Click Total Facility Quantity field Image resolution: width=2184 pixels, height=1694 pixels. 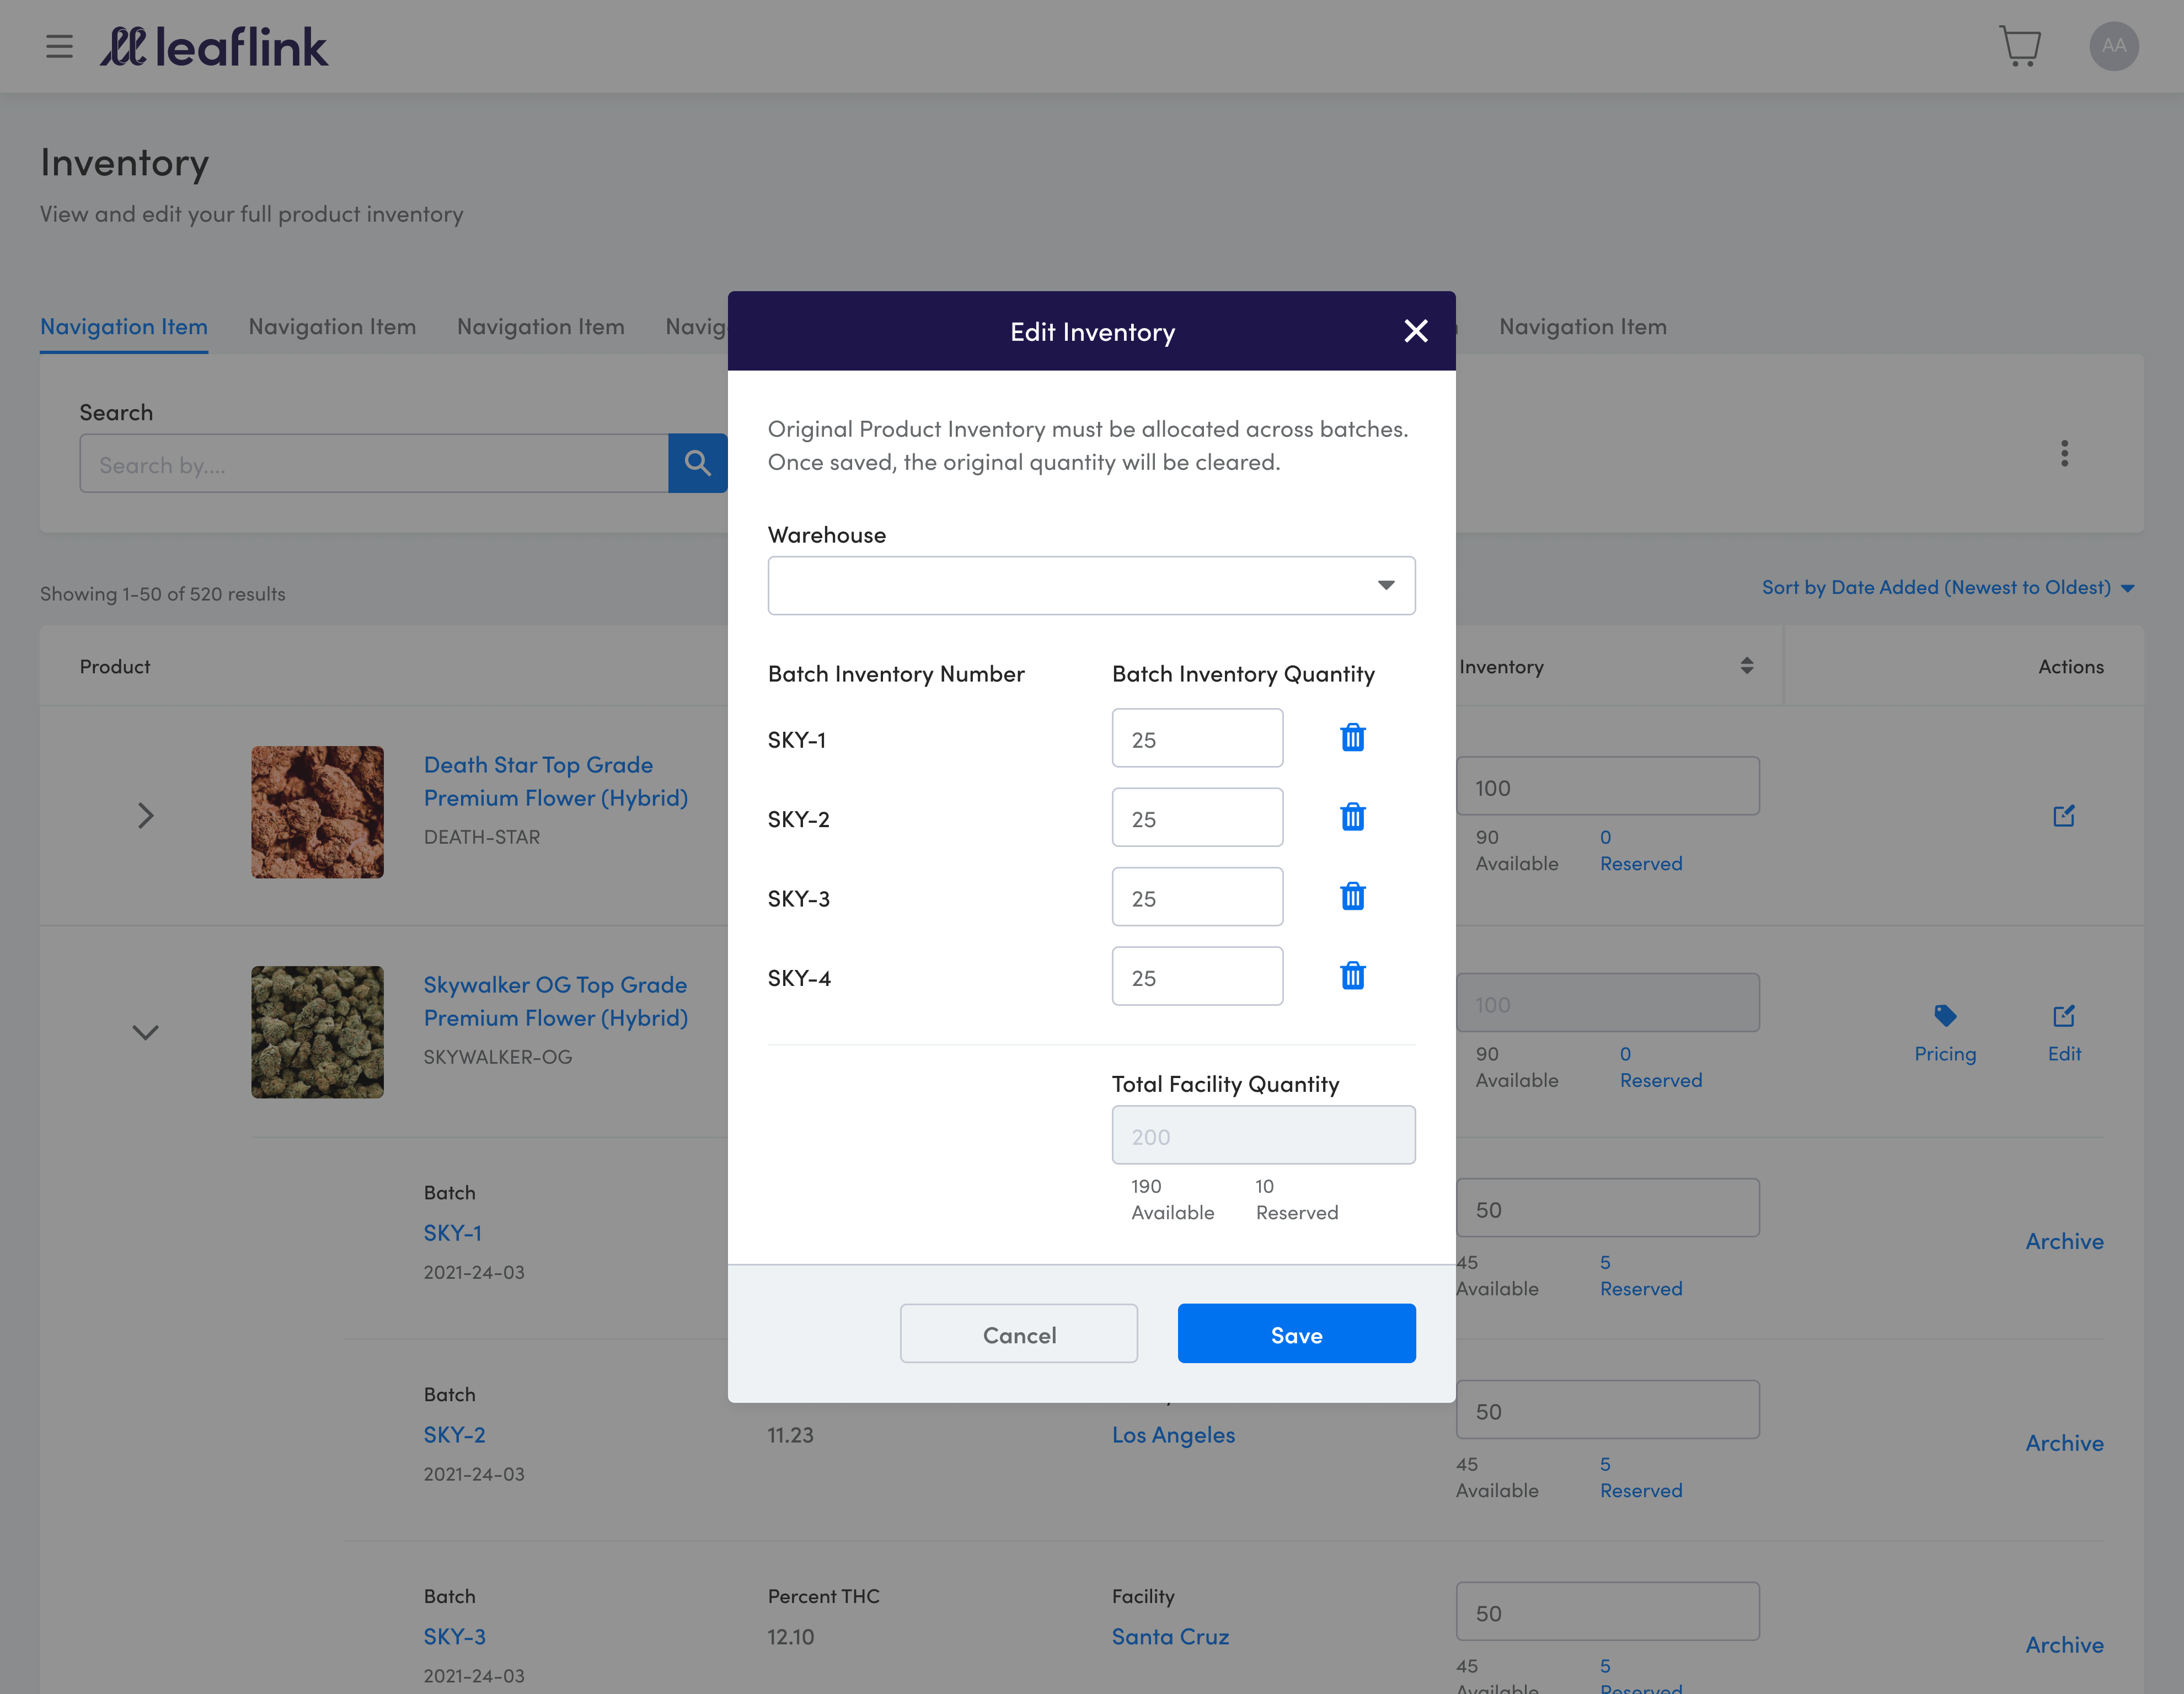(1264, 1135)
